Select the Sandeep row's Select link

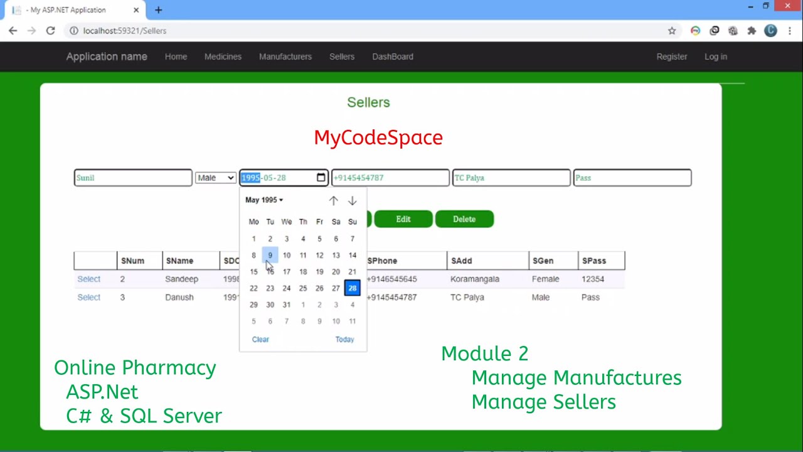88,279
